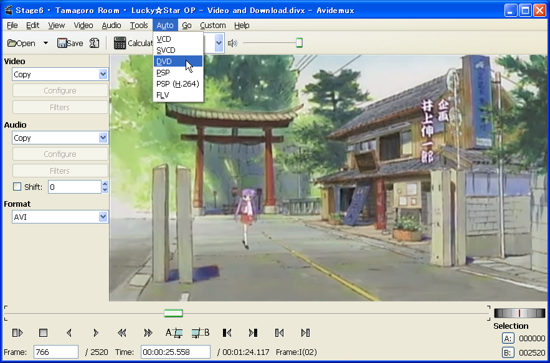
Task: Click the jog shuttle wheel control
Action: 519,313
